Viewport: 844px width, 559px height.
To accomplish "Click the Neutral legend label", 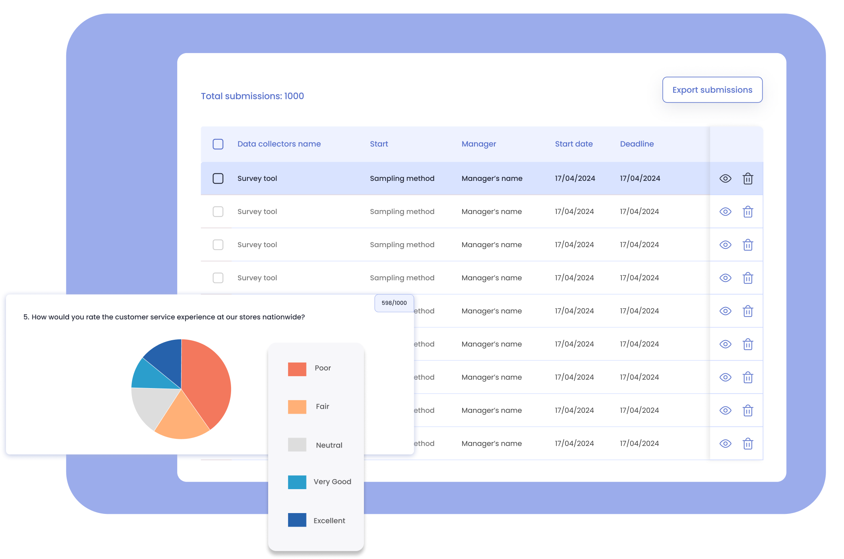I will (x=329, y=445).
